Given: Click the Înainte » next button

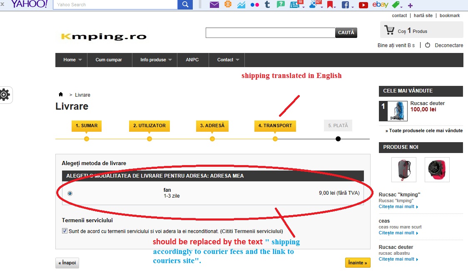Looking at the screenshot, I should [358, 263].
